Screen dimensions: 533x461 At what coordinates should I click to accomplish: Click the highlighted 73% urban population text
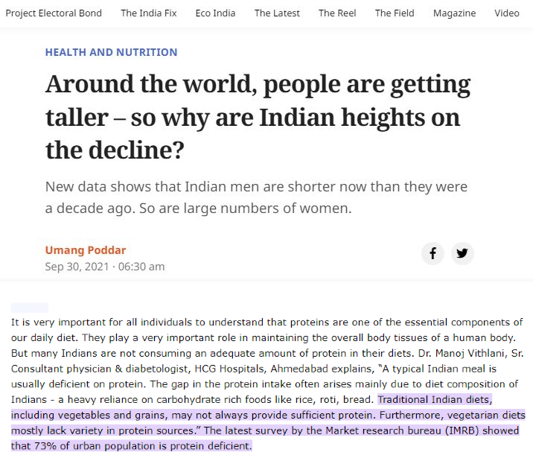coord(132,446)
